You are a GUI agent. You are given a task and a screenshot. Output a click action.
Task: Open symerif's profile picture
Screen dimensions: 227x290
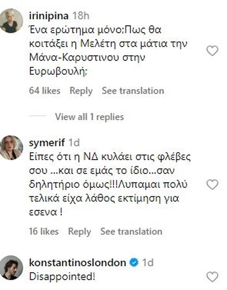(x=11, y=148)
